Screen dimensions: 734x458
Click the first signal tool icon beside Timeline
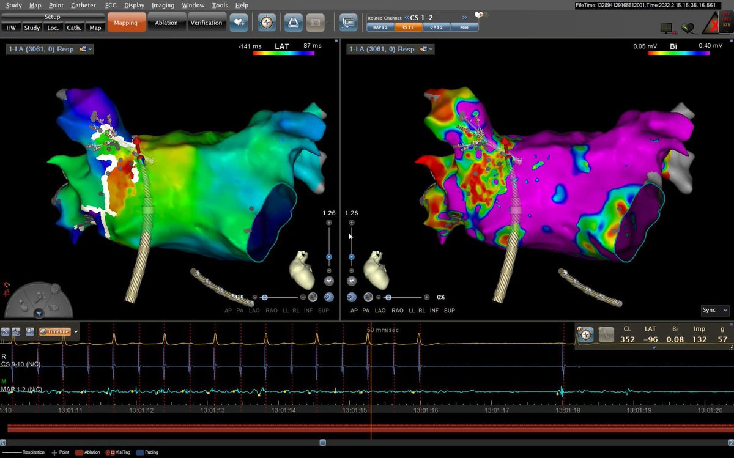(x=6, y=331)
